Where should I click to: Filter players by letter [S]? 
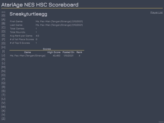point(3,91)
